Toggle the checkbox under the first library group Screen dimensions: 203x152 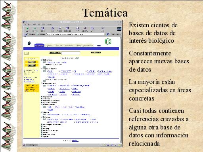[x=44, y=62]
